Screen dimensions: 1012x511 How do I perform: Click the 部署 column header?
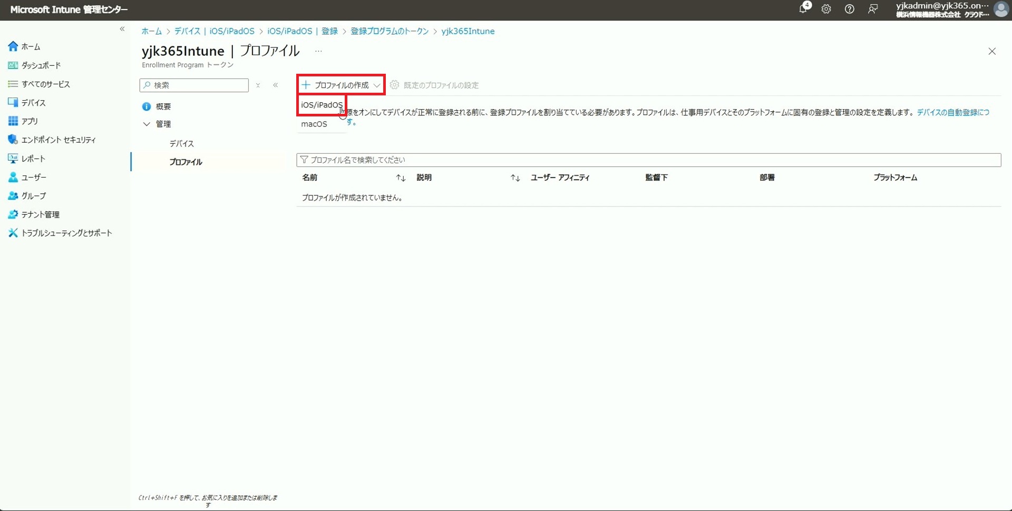tap(767, 178)
